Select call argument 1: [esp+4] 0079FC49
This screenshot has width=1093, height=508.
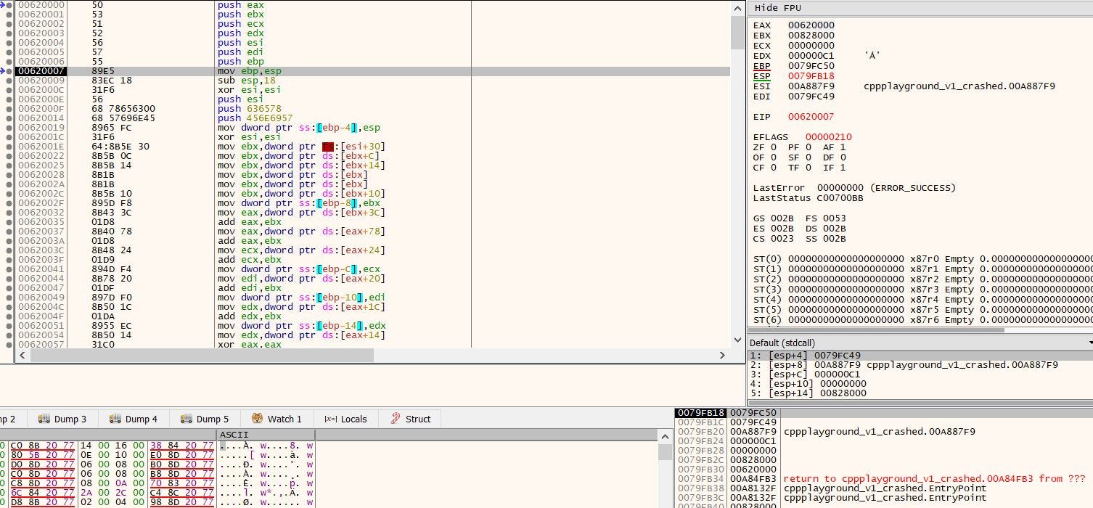tap(920, 356)
